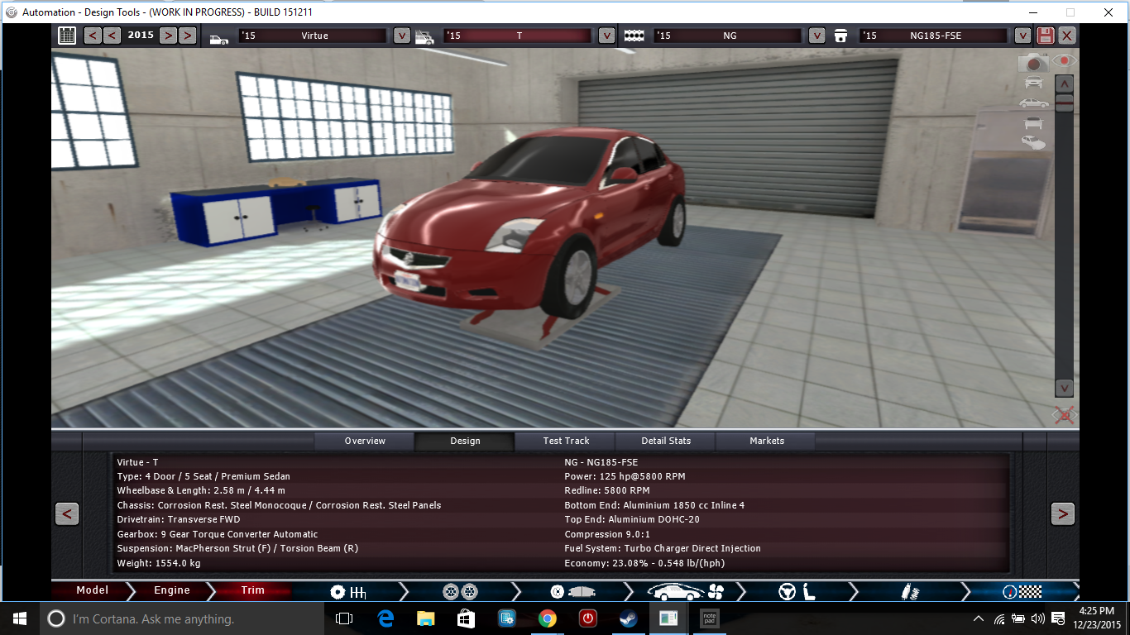Click the trim van icon beside T field
This screenshot has height=635, width=1130.
coord(424,36)
